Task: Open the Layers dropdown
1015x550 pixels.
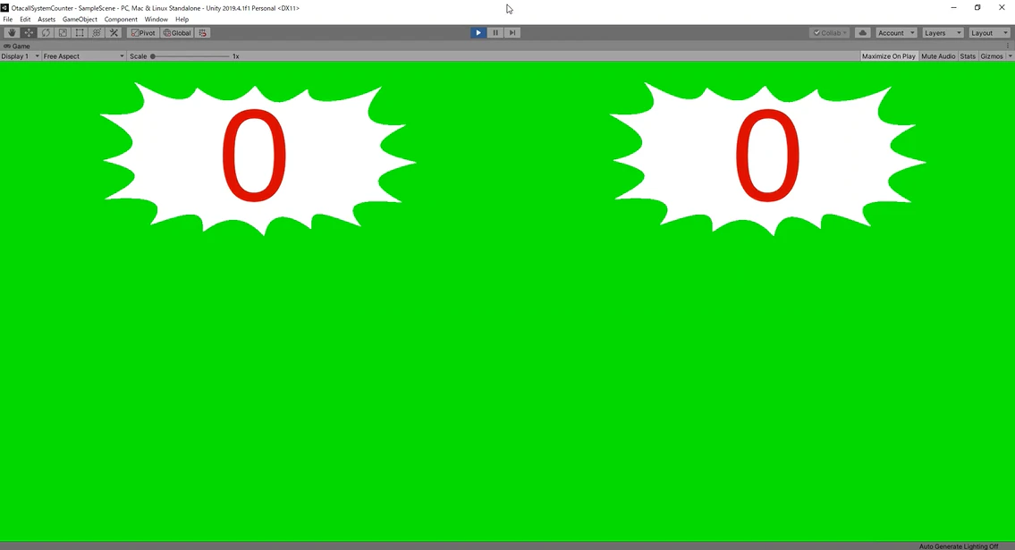Action: [x=943, y=33]
